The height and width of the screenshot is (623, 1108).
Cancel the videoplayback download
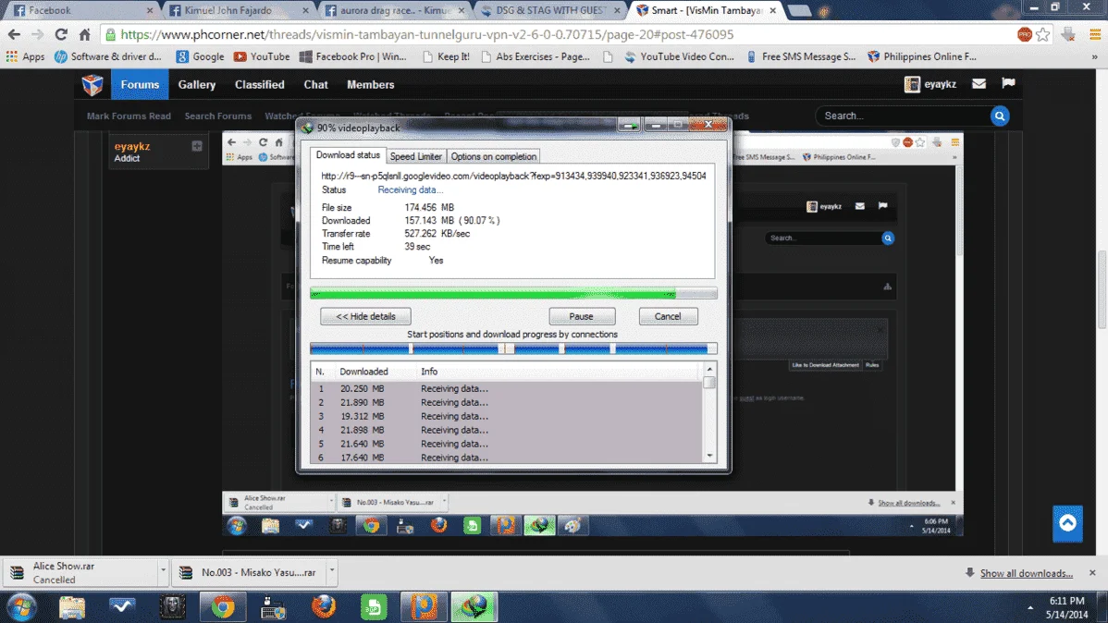(x=668, y=316)
